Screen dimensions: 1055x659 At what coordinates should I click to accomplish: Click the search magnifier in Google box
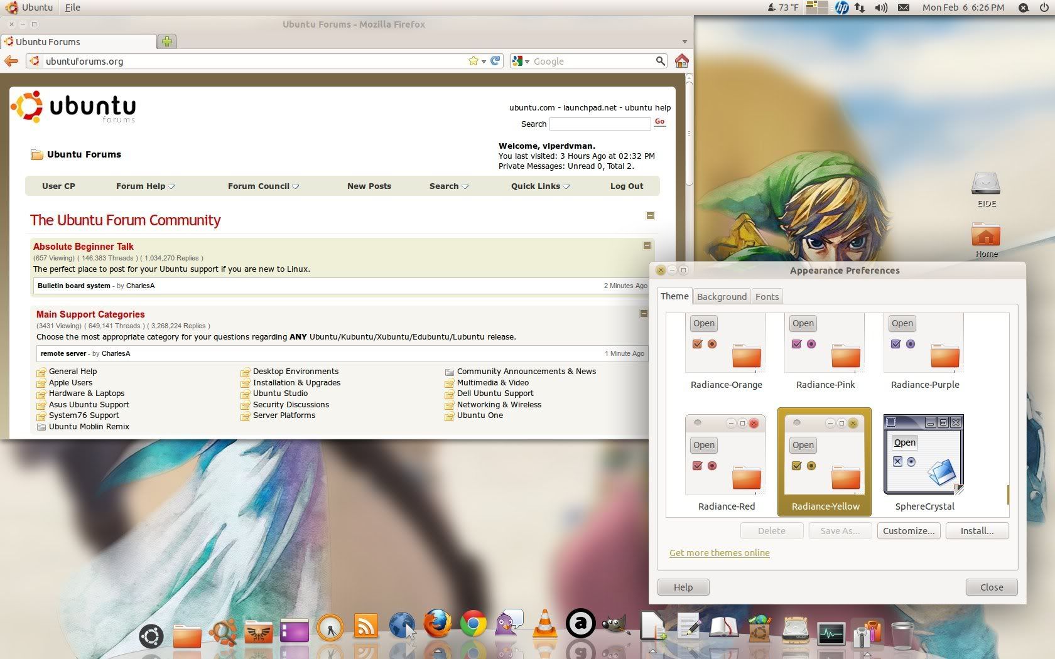pyautogui.click(x=660, y=61)
